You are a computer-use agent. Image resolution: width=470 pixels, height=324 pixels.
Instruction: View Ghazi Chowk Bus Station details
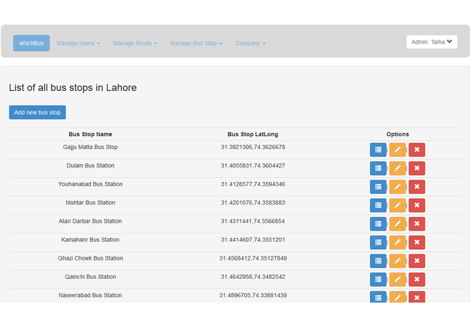[378, 261]
